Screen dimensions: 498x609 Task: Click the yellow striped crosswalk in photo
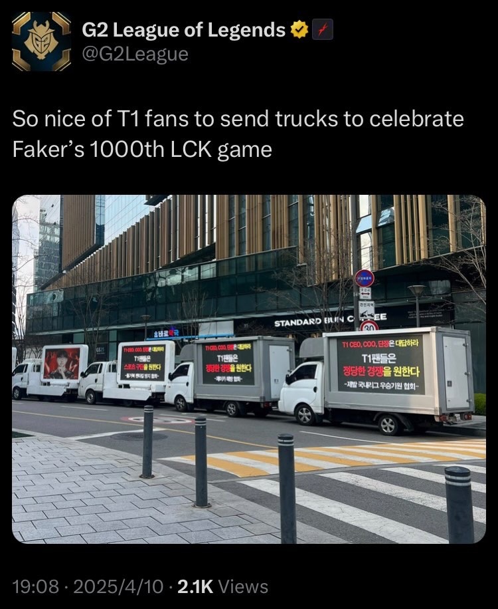click(x=322, y=457)
